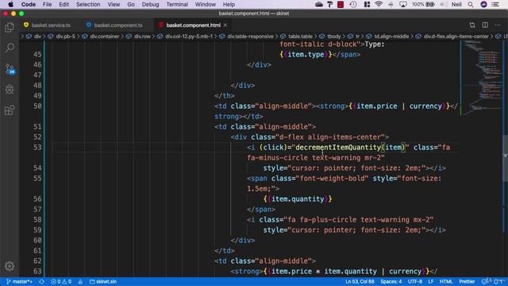
Task: Click the AirPlay display menu bar icon
Action: [x=403, y=4]
